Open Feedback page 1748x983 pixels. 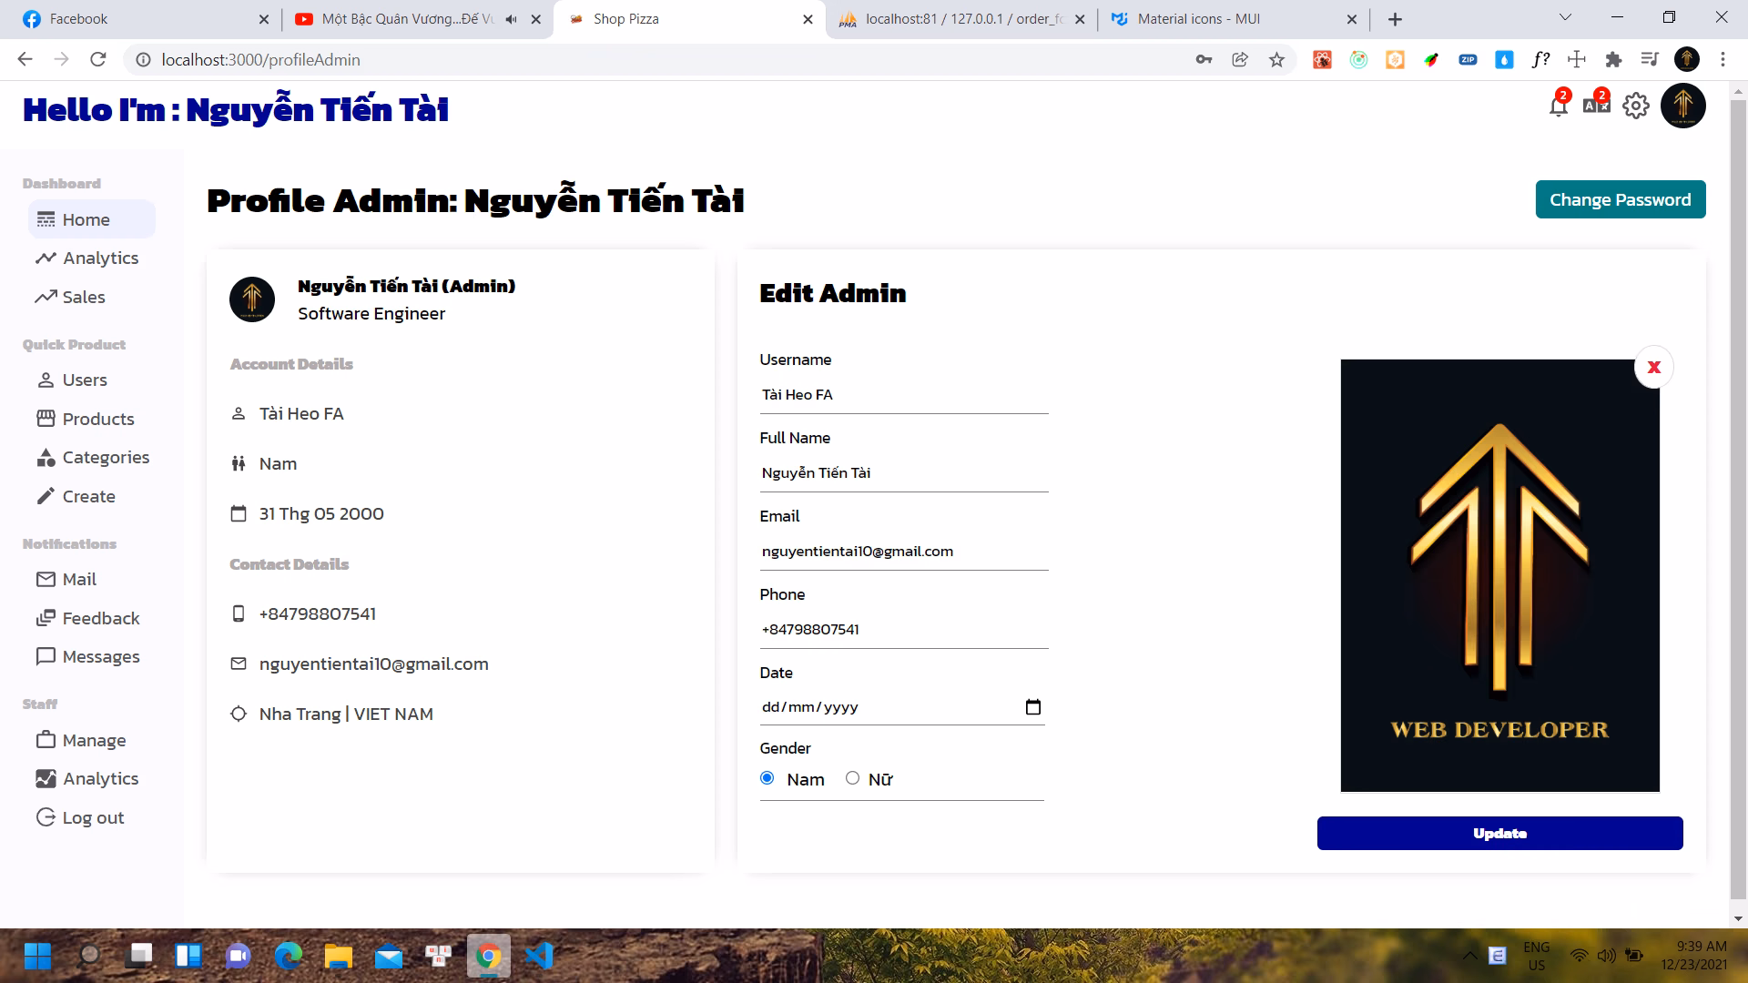point(91,618)
